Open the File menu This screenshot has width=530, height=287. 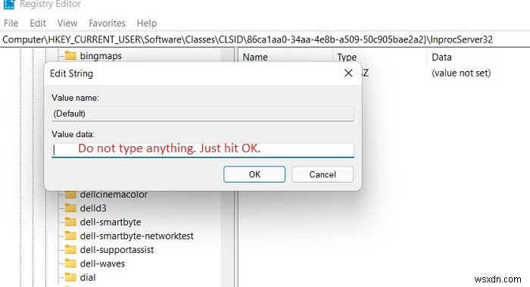pyautogui.click(x=11, y=23)
